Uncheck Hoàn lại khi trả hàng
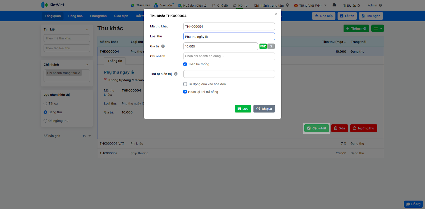425x209 pixels. 185,92
